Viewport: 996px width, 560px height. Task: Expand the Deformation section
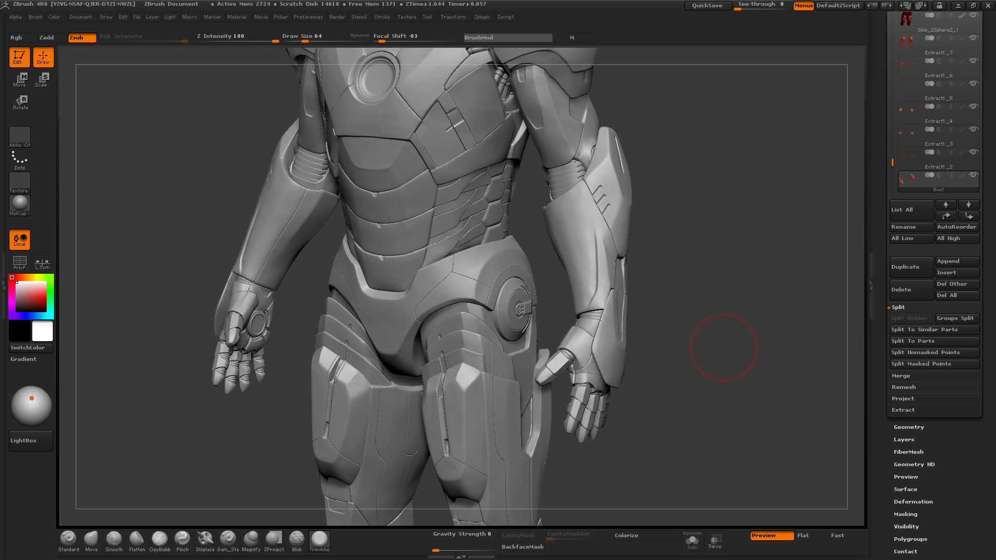tap(914, 502)
